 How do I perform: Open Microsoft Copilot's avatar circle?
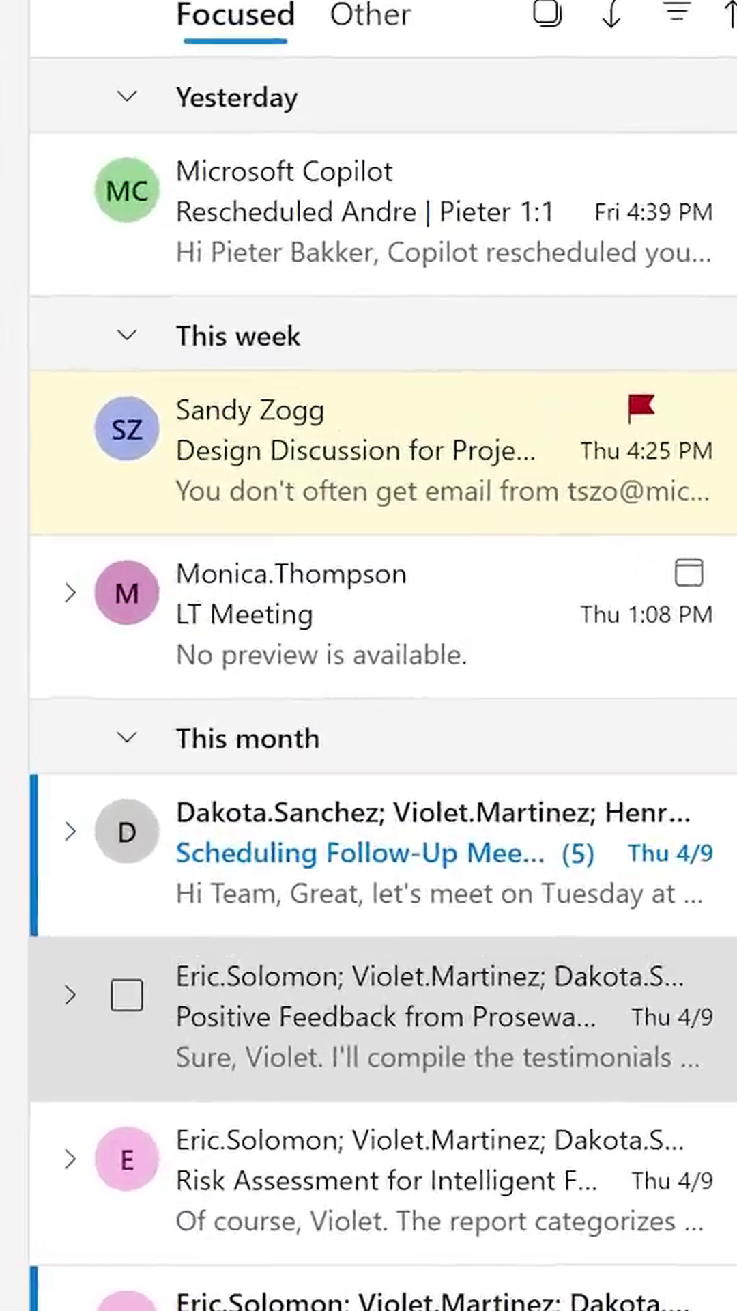127,190
